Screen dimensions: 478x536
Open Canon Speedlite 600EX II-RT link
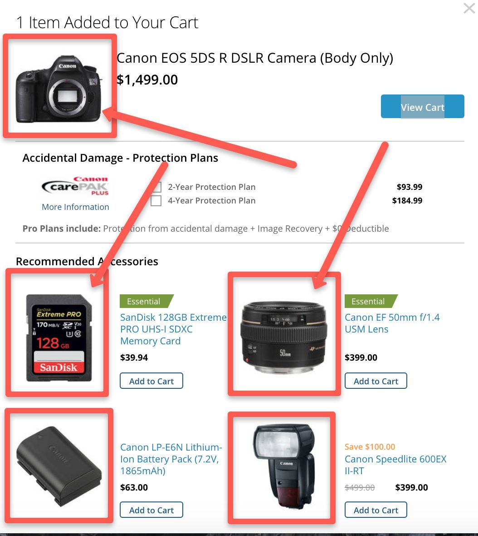[x=395, y=465]
